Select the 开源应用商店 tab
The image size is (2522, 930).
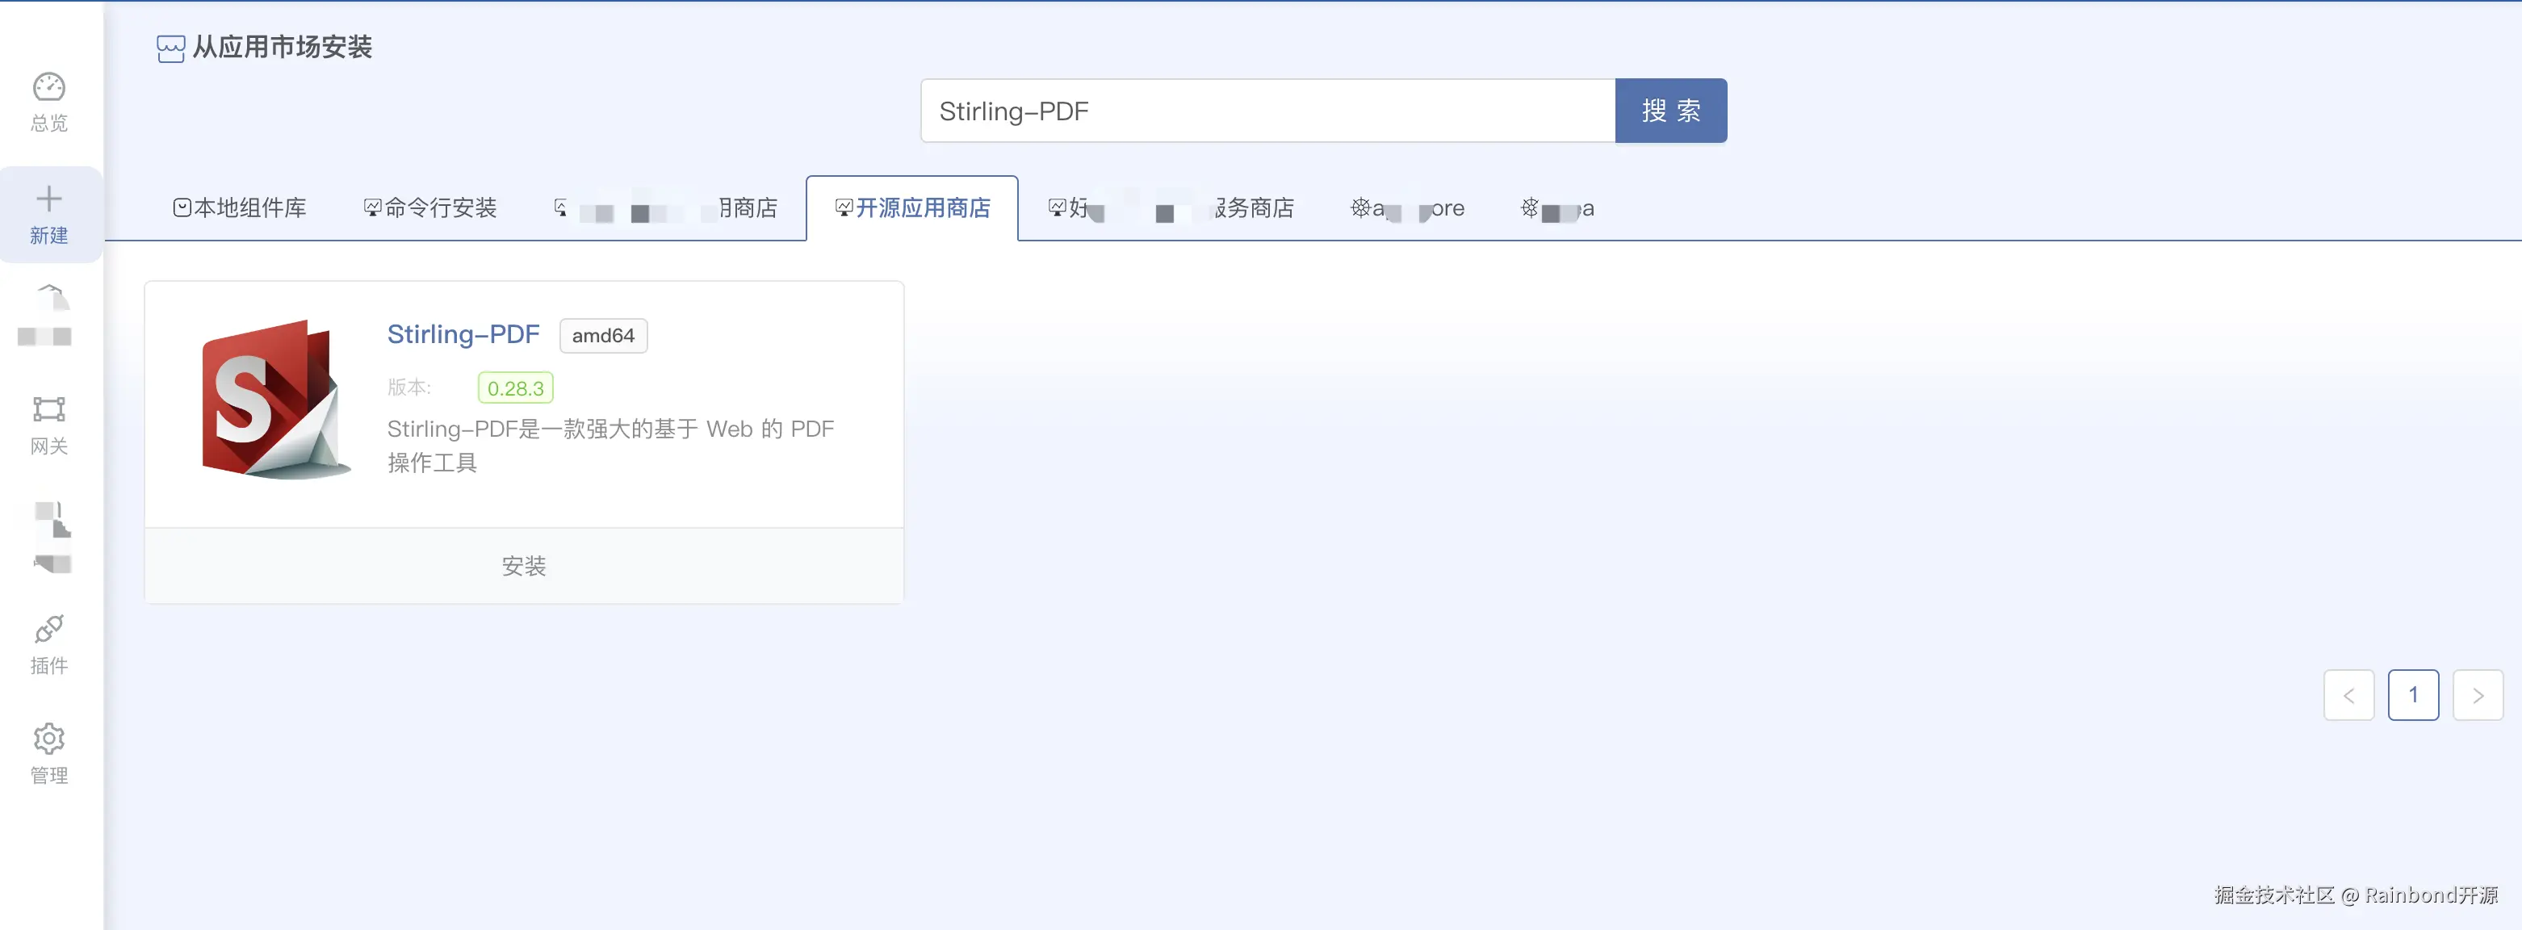pos(912,207)
